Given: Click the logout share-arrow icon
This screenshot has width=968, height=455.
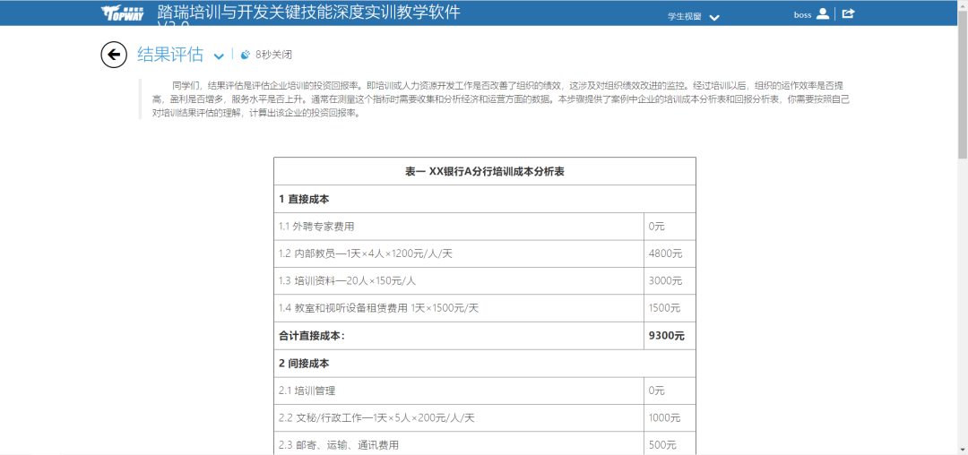Looking at the screenshot, I should click(x=848, y=13).
